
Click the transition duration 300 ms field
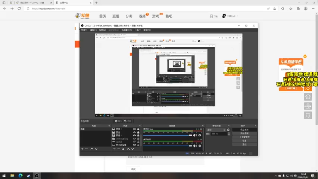(x=219, y=134)
